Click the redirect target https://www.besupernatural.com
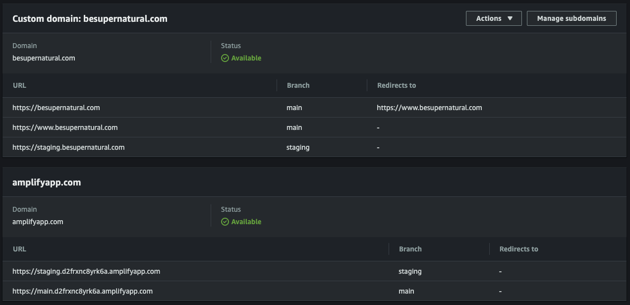This screenshot has width=630, height=305. click(x=429, y=108)
